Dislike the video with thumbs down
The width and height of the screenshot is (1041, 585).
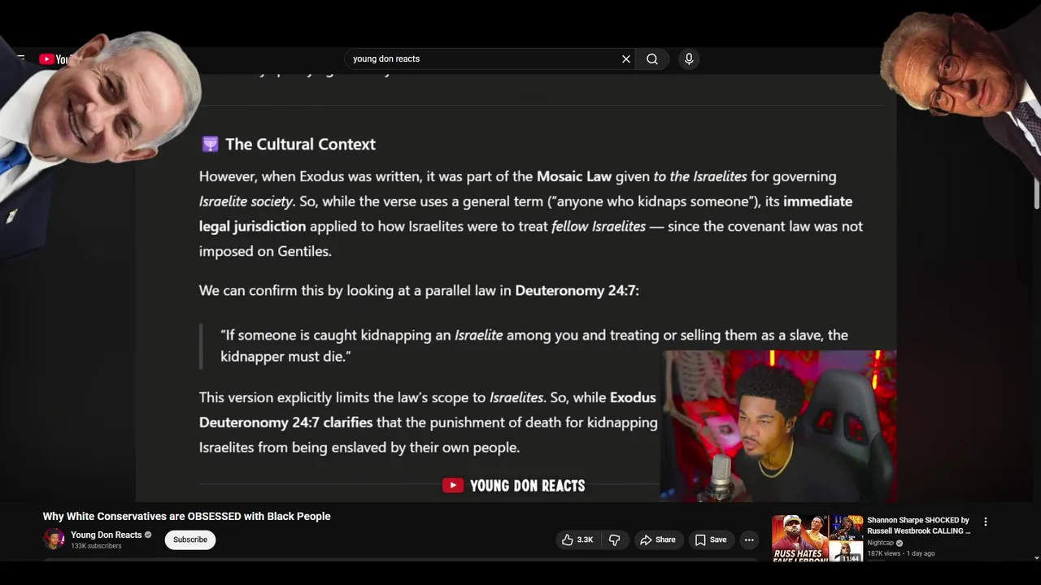tap(615, 539)
